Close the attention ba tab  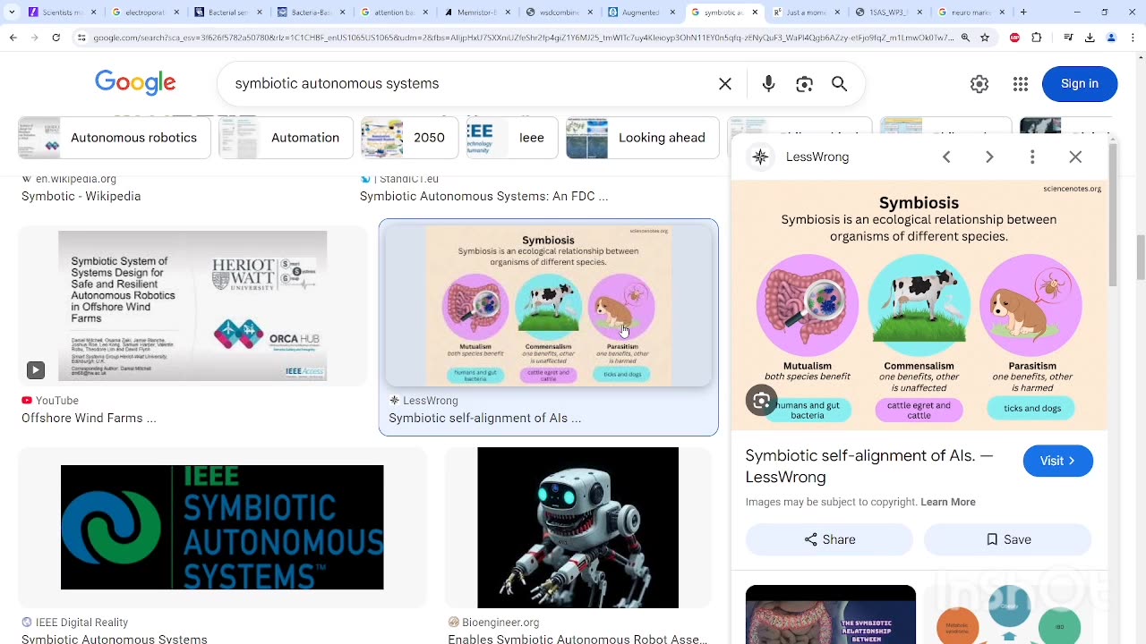[x=425, y=13]
